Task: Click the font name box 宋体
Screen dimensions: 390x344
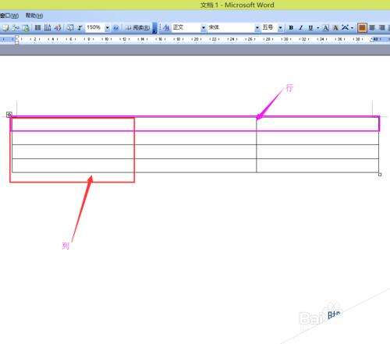Action: click(x=231, y=27)
